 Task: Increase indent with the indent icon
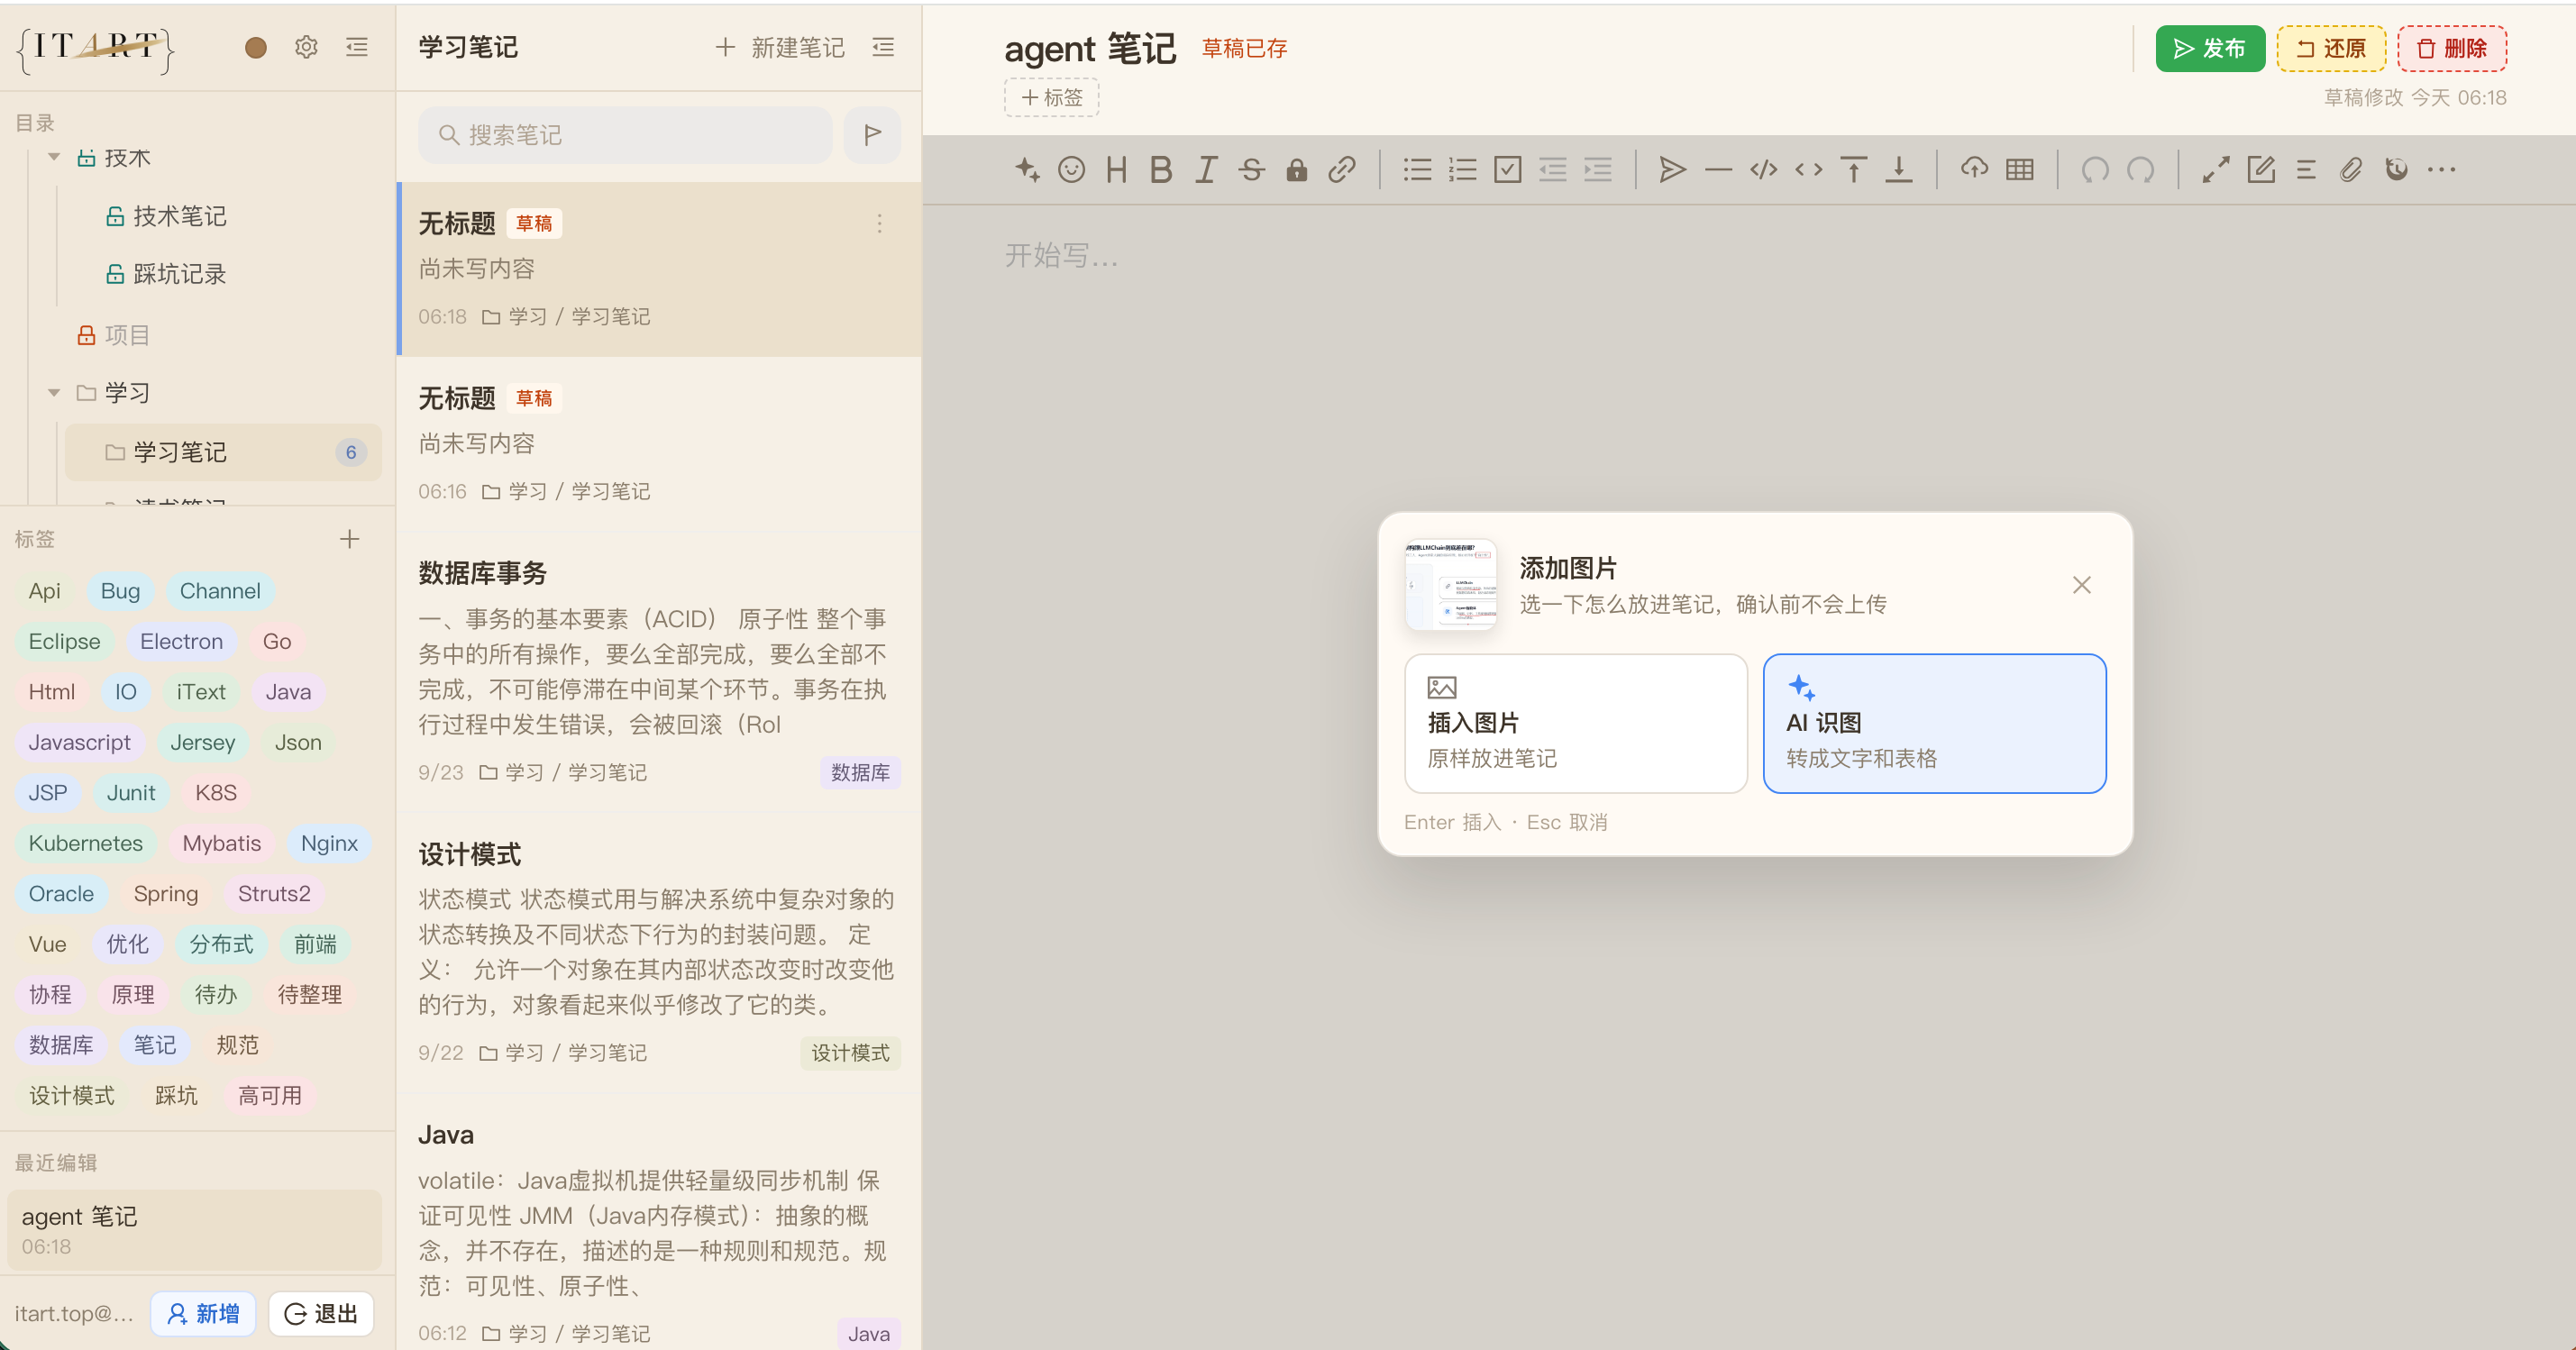(1598, 170)
